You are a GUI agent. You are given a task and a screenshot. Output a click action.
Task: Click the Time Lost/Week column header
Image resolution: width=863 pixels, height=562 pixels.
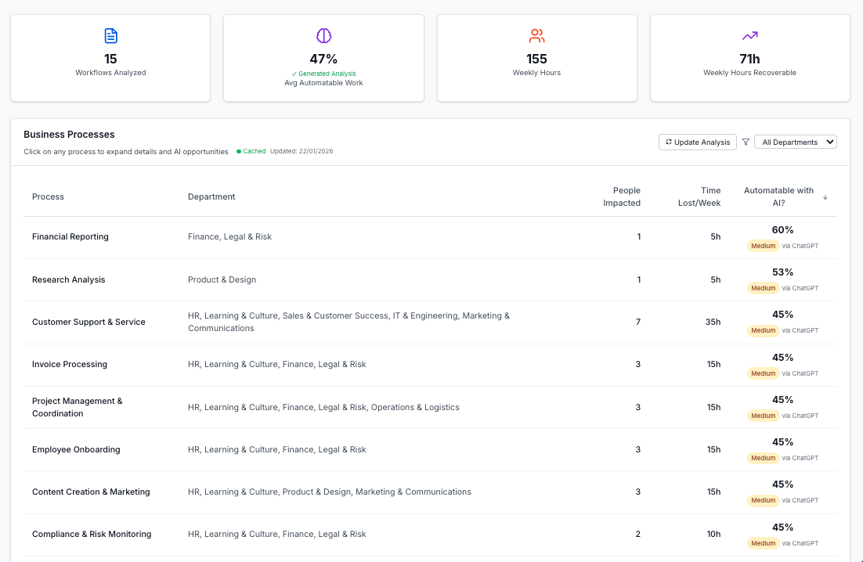[699, 197]
